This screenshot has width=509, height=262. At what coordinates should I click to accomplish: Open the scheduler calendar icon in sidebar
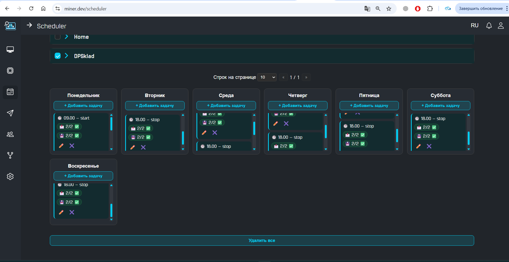click(x=10, y=92)
